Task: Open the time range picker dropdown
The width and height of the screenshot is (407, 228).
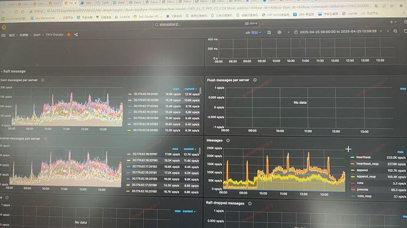Action: click(338, 32)
